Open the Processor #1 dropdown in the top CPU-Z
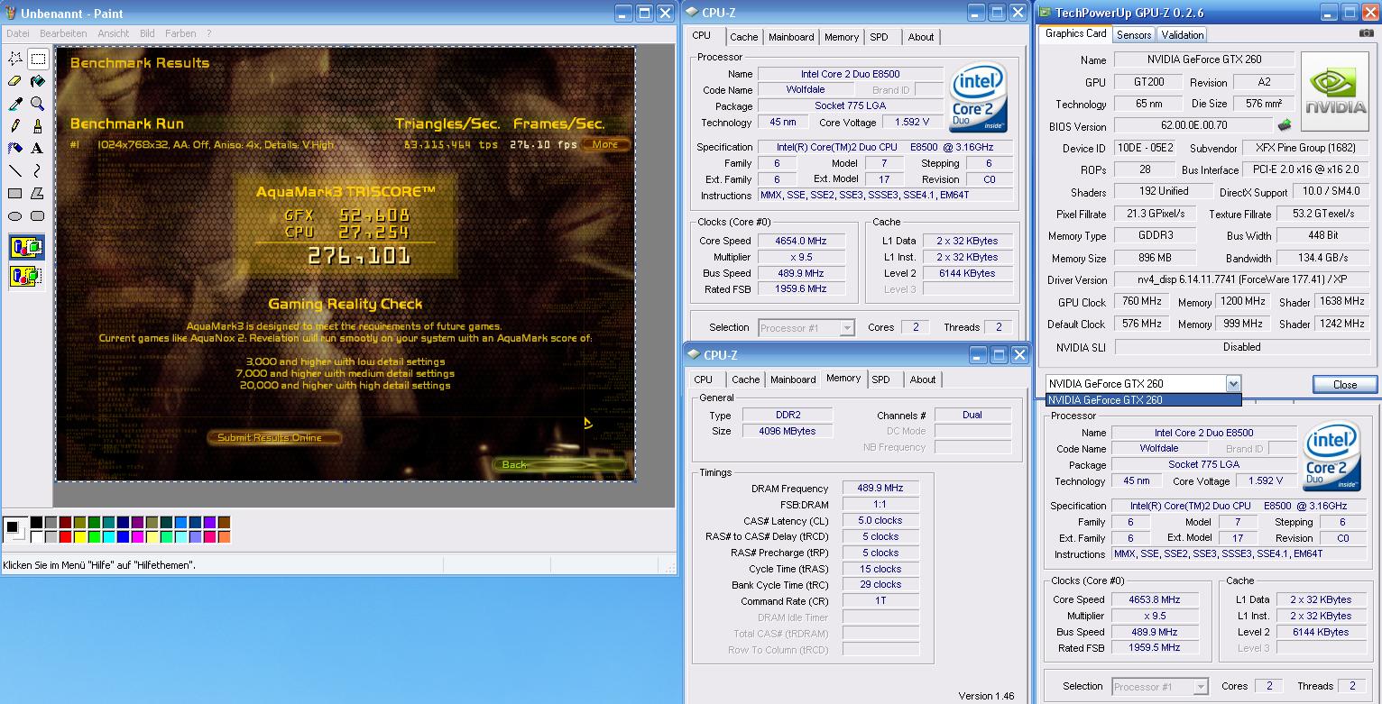The width and height of the screenshot is (1382, 704). tap(806, 328)
